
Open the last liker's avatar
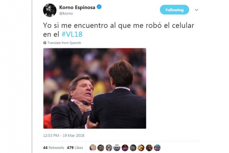click(x=157, y=148)
